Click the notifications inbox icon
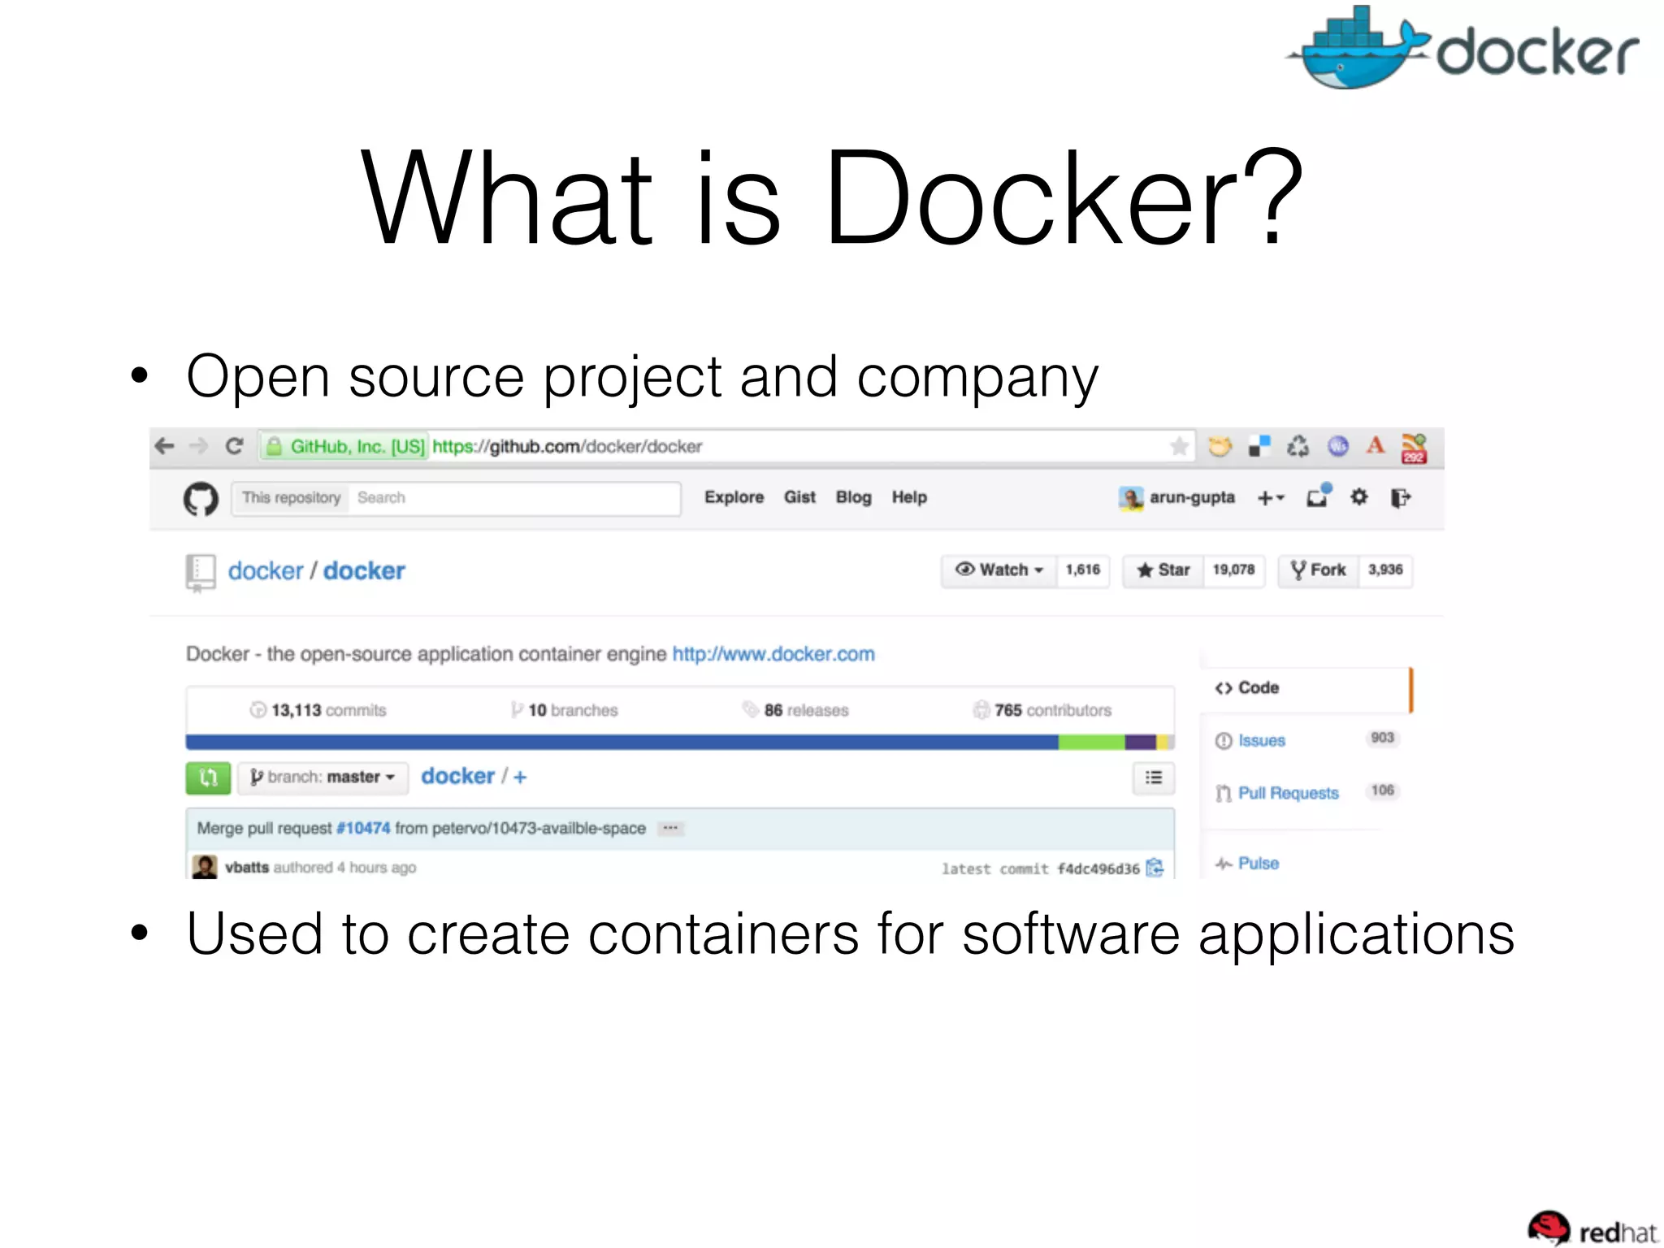This screenshot has width=1664, height=1248. 1317,497
